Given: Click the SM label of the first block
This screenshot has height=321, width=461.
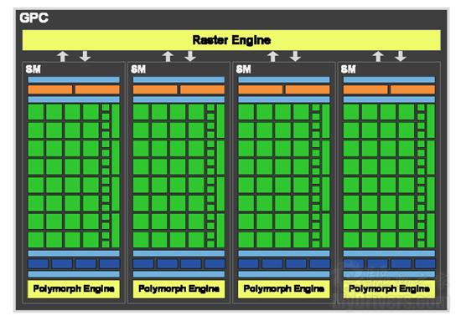Looking at the screenshot, I should tap(34, 69).
